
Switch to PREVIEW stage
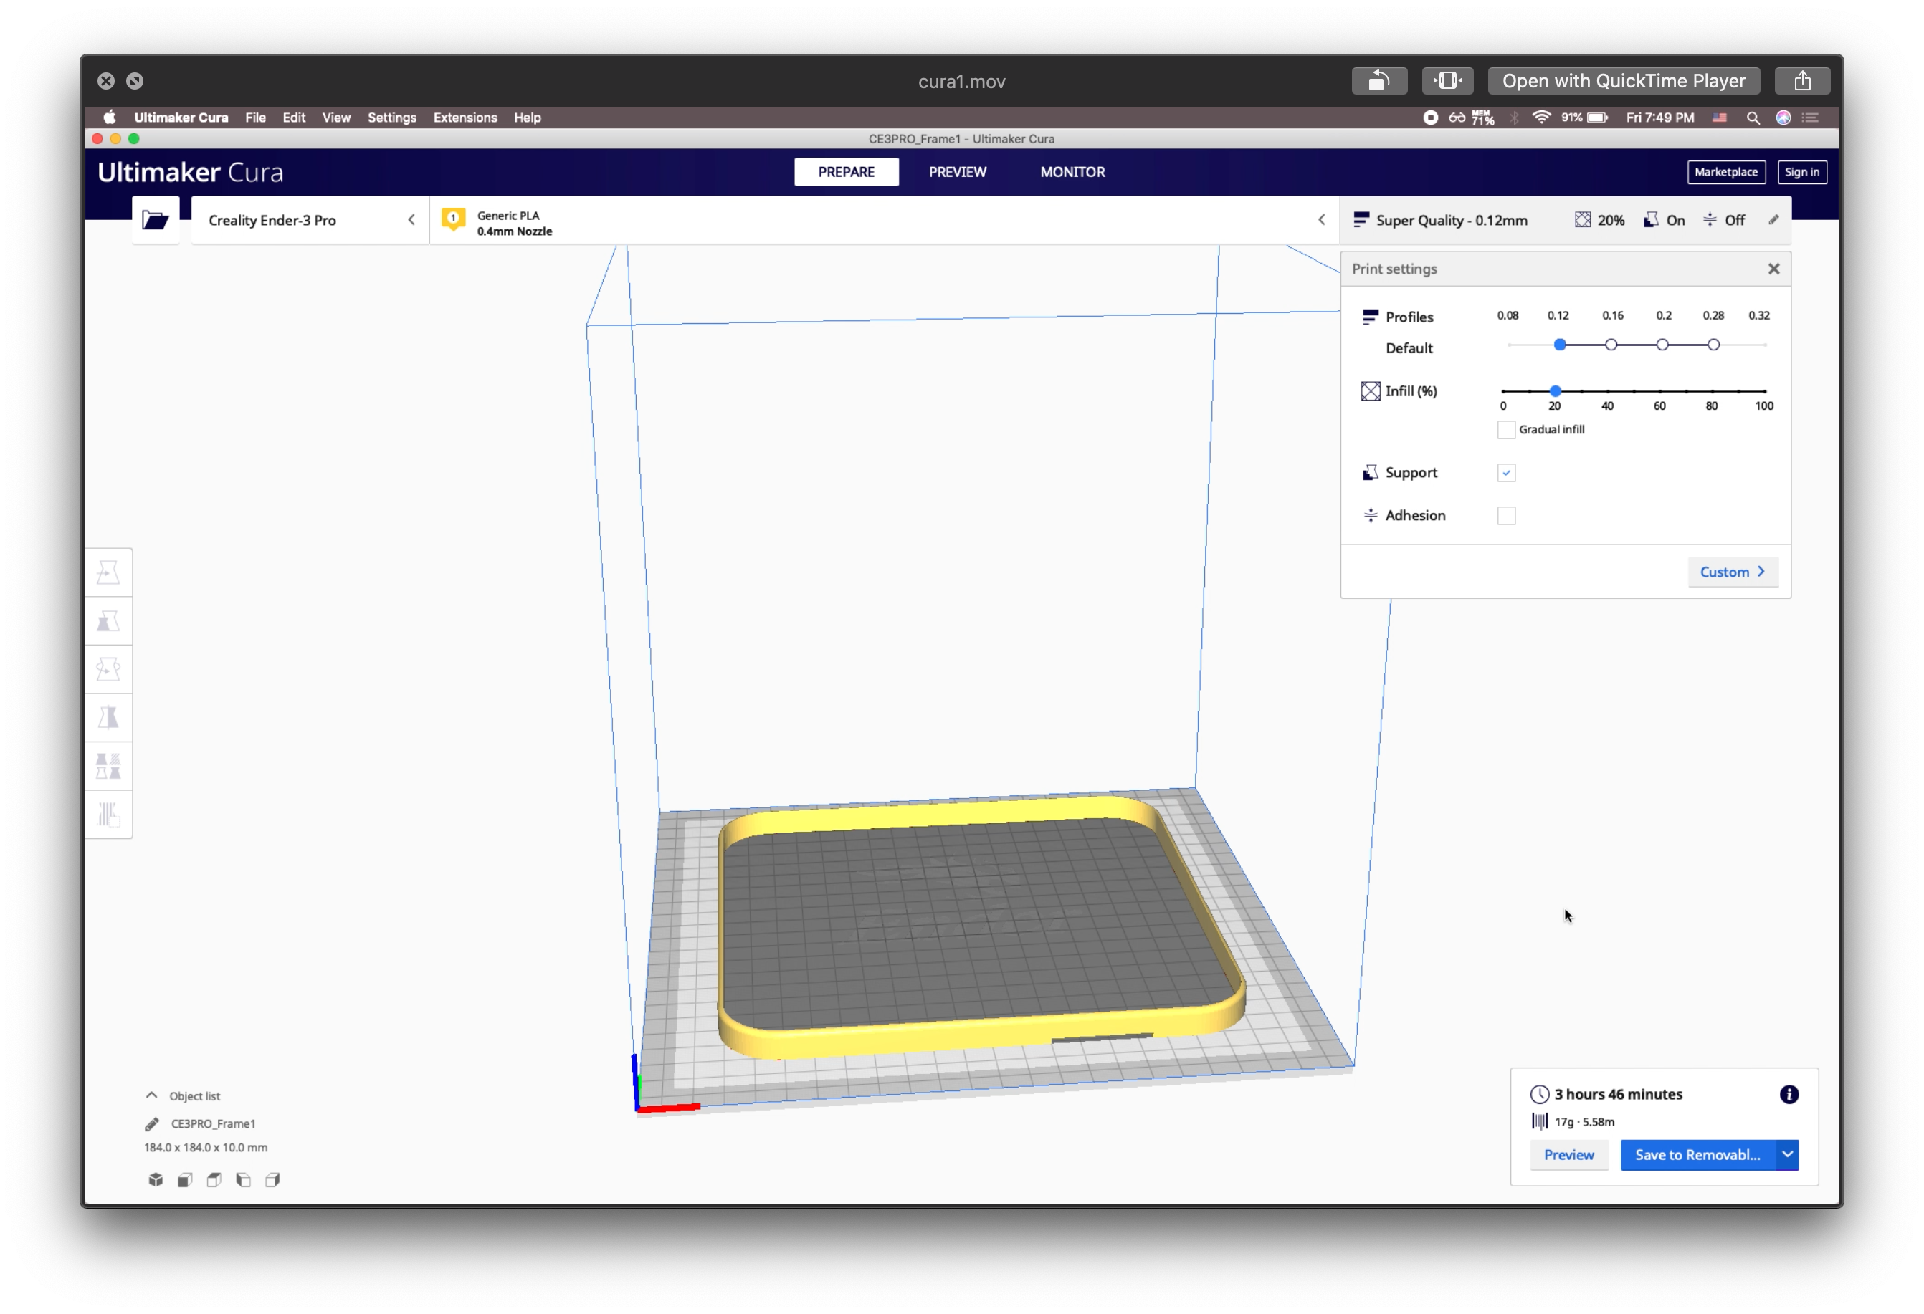pos(957,172)
